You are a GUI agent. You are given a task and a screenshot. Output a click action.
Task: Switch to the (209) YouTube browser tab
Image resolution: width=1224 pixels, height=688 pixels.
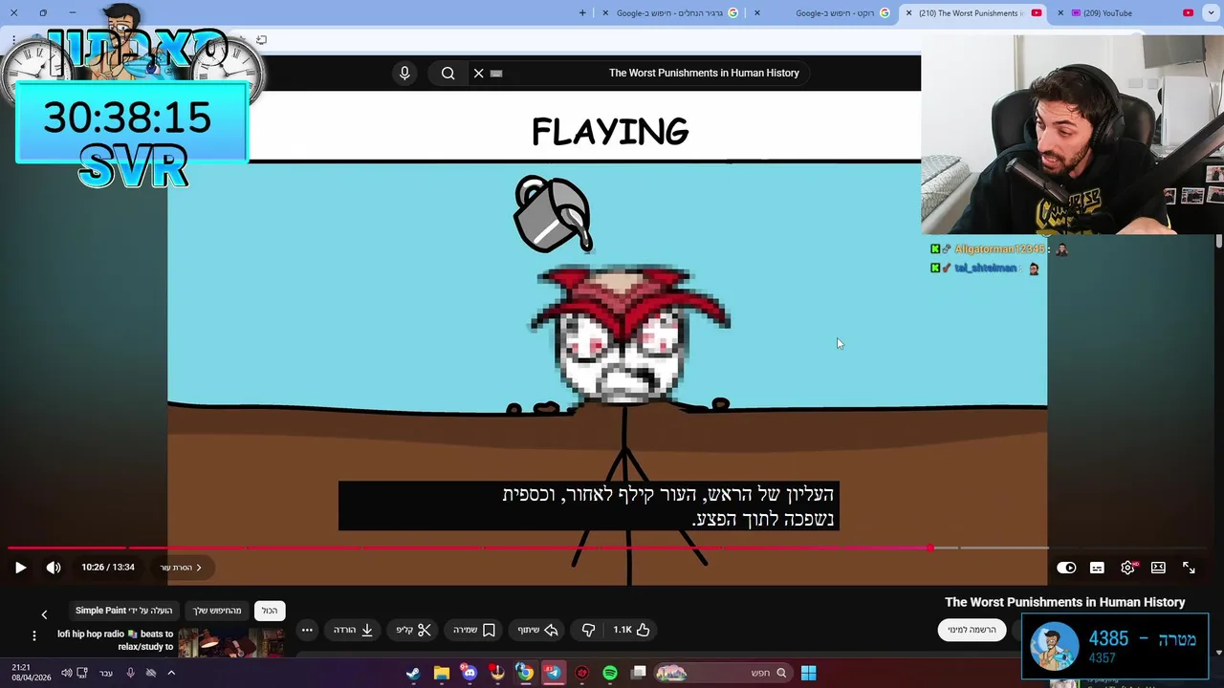[x=1128, y=13]
